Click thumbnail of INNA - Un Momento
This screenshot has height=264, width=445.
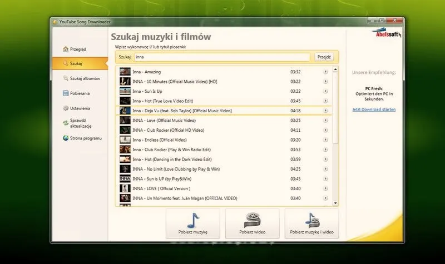click(125, 198)
